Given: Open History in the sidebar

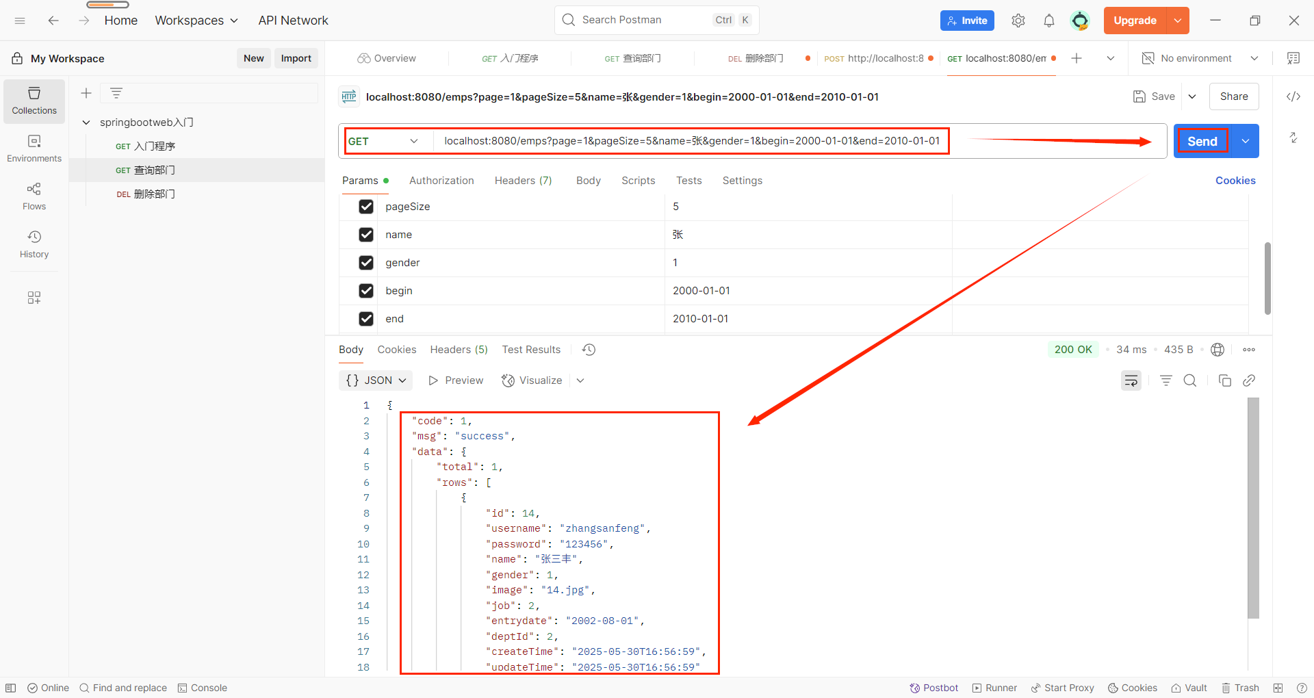Looking at the screenshot, I should (x=34, y=244).
